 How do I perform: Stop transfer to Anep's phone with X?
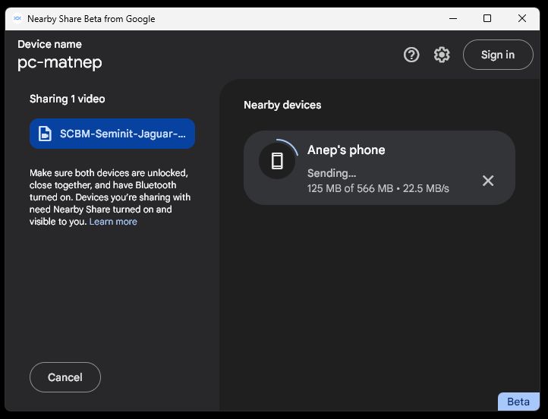pyautogui.click(x=488, y=181)
